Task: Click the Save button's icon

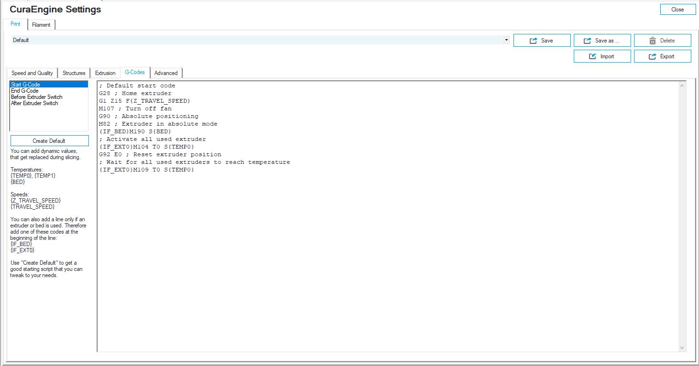Action: coord(534,41)
